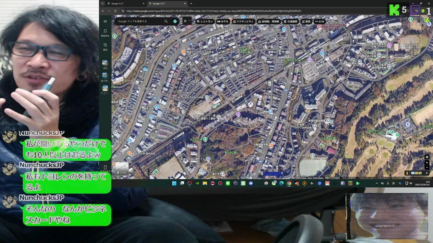View site information icon in address bar
The width and height of the screenshot is (433, 243).
122,11
